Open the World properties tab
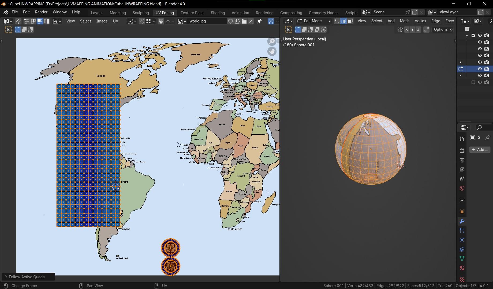 (462, 188)
